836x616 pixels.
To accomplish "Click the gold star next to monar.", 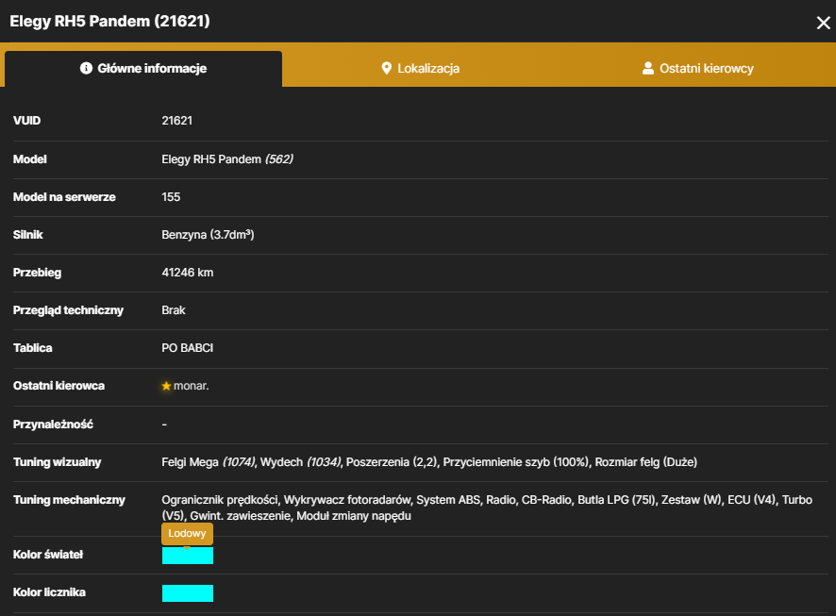I will 166,386.
